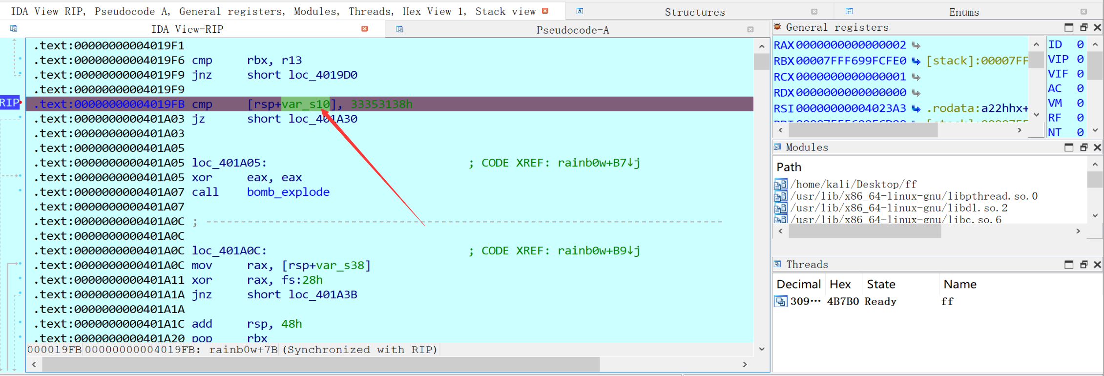Click the registers list scroll-up arrow
This screenshot has width=1104, height=376.
(1036, 44)
